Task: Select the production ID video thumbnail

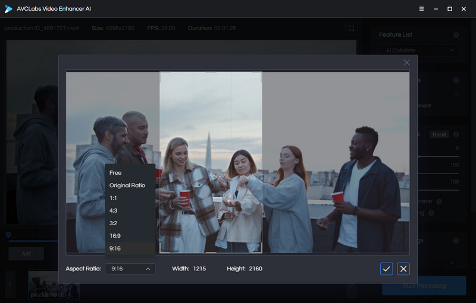Action: coord(54,285)
